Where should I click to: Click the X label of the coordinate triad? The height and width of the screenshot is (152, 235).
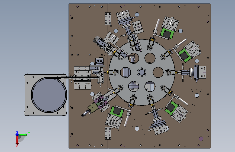tap(17, 146)
